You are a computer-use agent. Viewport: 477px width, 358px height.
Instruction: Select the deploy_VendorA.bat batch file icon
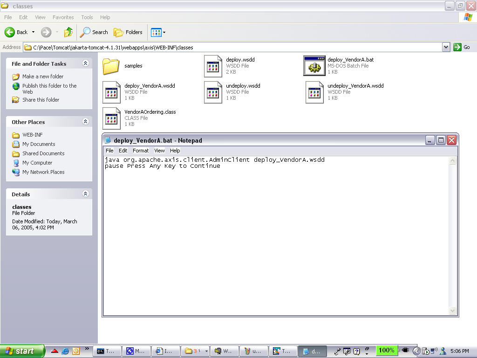click(314, 66)
